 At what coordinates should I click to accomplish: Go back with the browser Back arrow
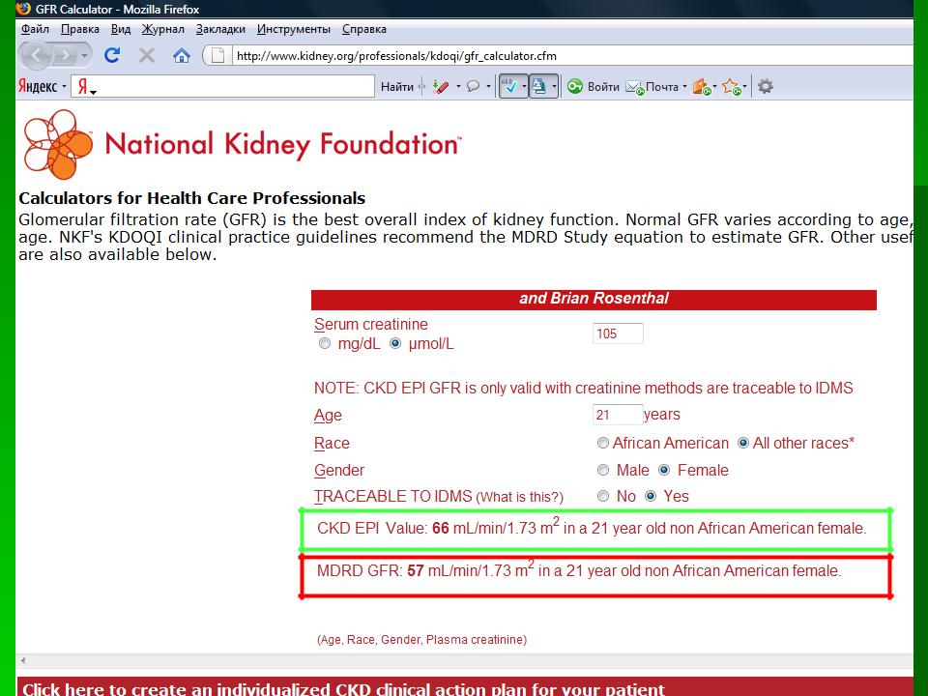[x=37, y=56]
